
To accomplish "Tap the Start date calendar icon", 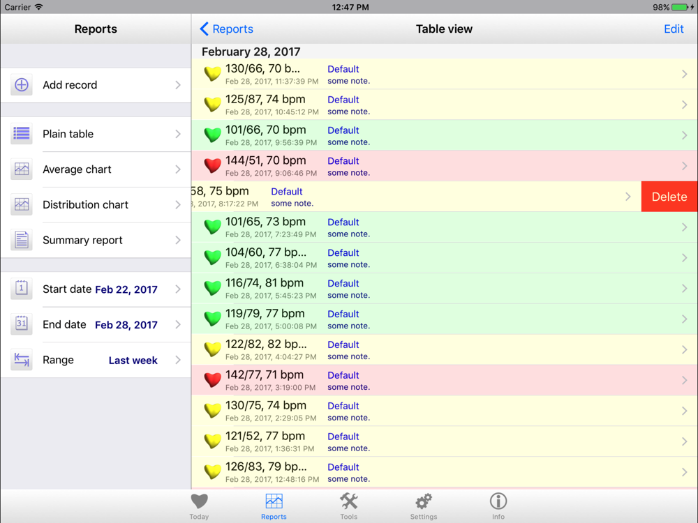I will point(22,289).
